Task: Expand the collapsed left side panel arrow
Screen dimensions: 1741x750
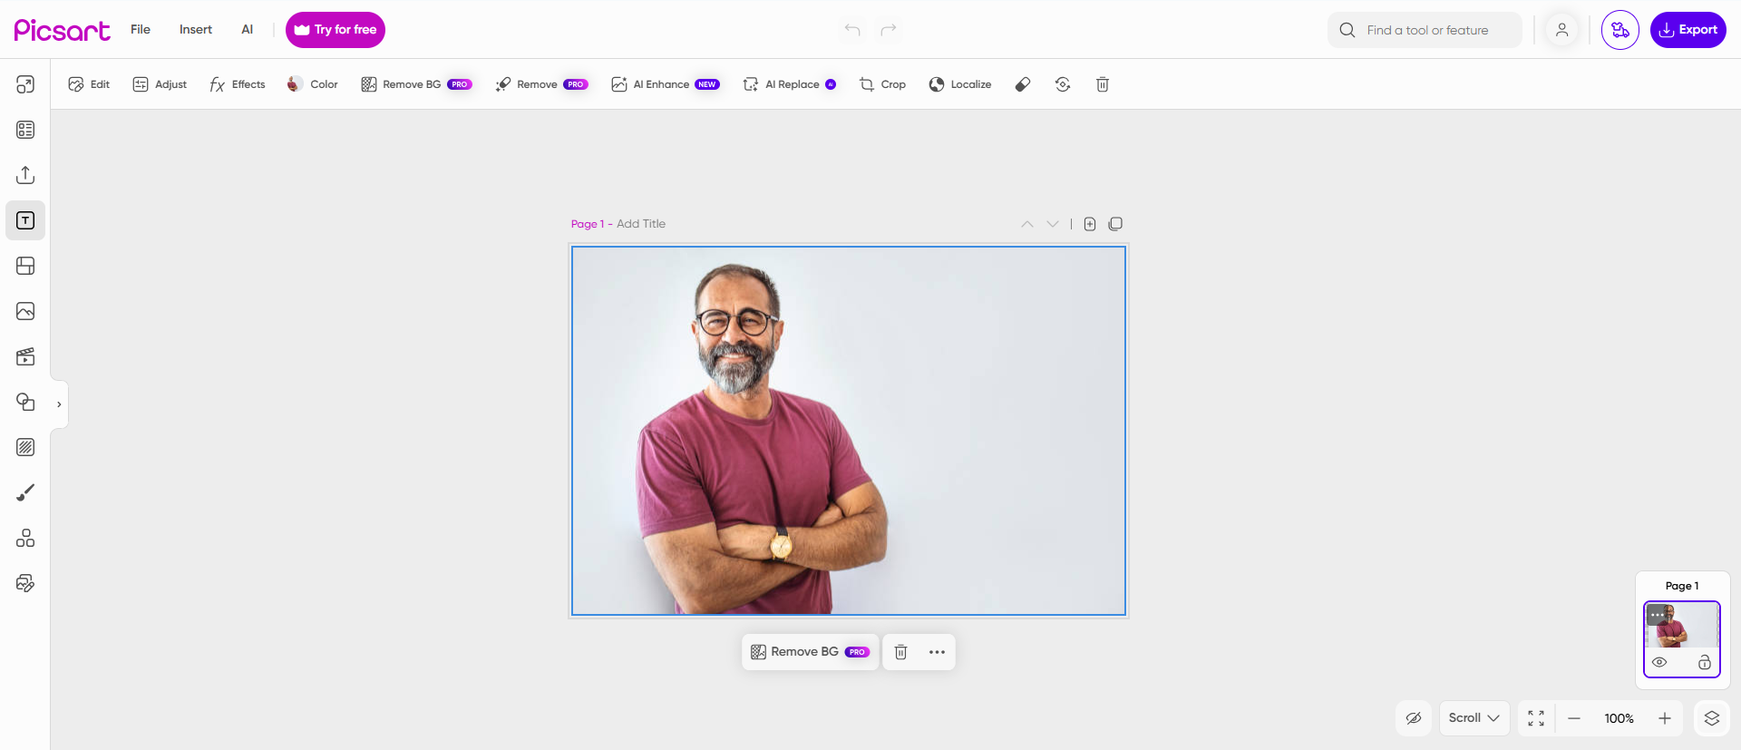Action: pos(59,404)
